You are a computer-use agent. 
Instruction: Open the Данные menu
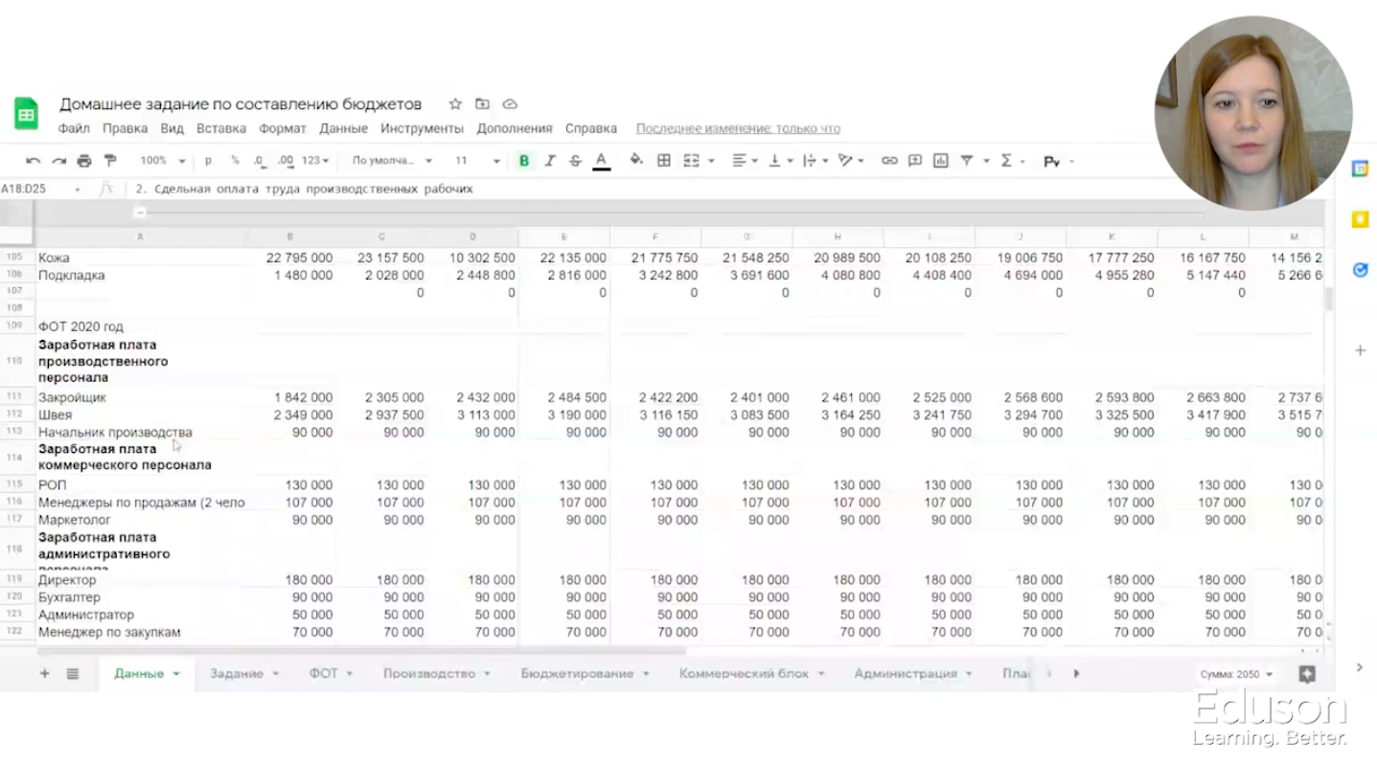click(343, 128)
